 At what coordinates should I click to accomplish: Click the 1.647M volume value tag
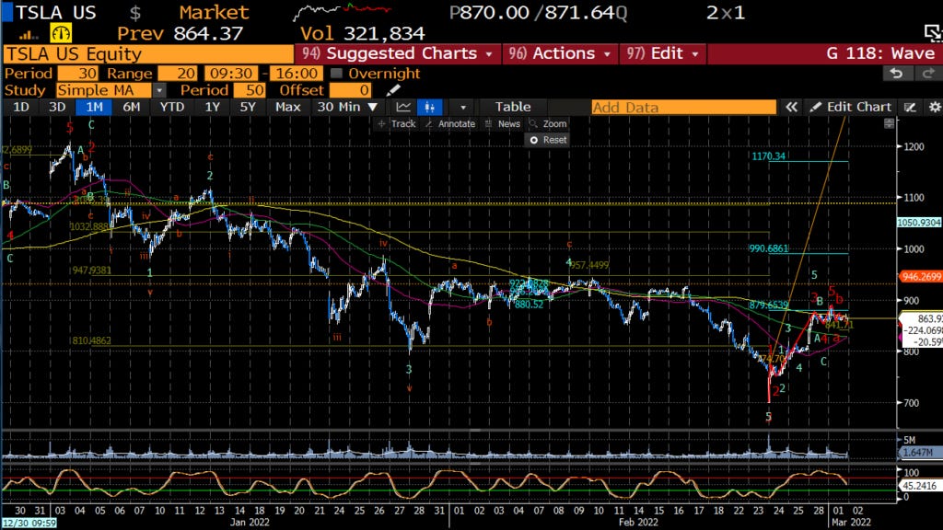click(x=920, y=452)
